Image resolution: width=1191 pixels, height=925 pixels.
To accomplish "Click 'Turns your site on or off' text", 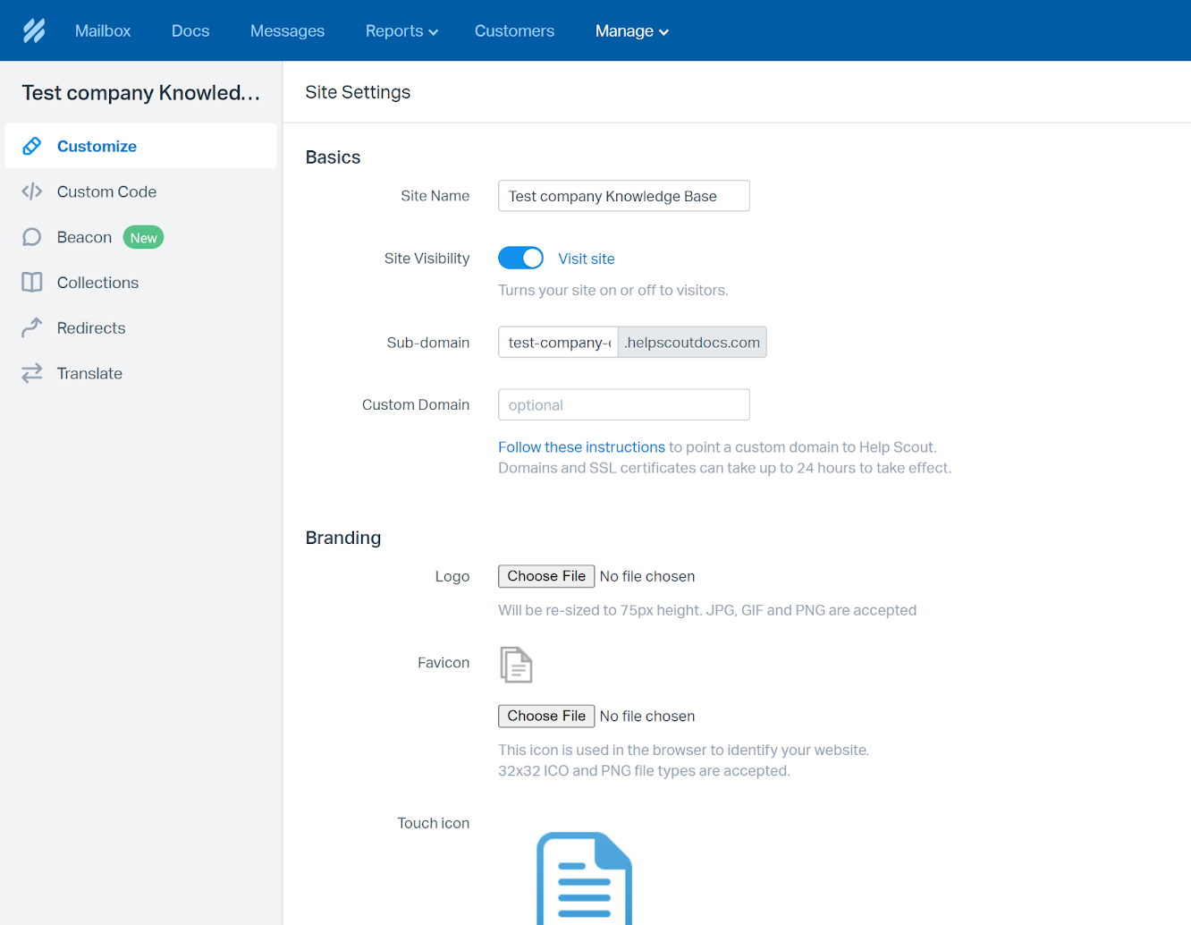I will click(x=613, y=290).
